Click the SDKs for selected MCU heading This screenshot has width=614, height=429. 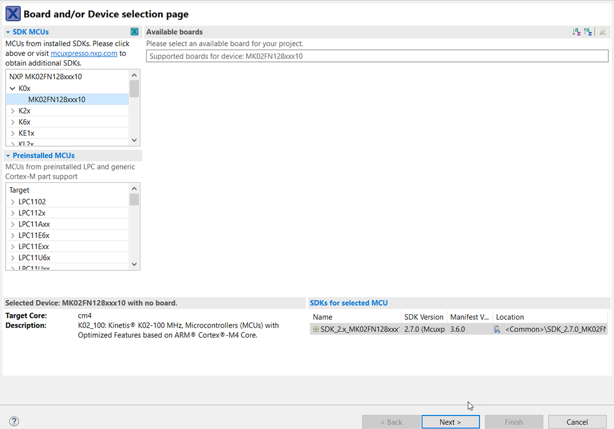(349, 303)
